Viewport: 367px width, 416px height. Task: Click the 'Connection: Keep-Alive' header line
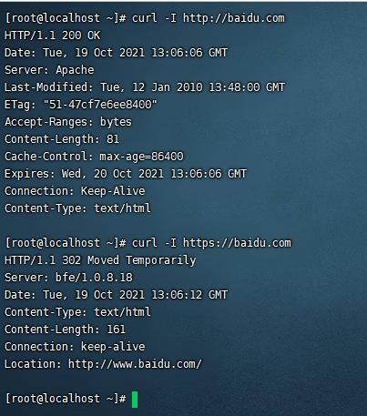pyautogui.click(x=75, y=191)
